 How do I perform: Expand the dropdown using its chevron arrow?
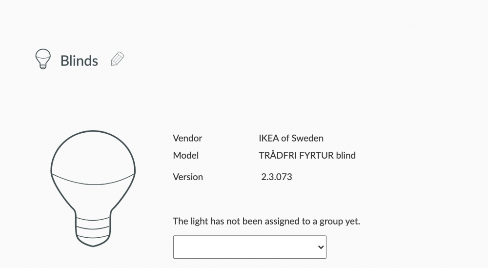321,247
